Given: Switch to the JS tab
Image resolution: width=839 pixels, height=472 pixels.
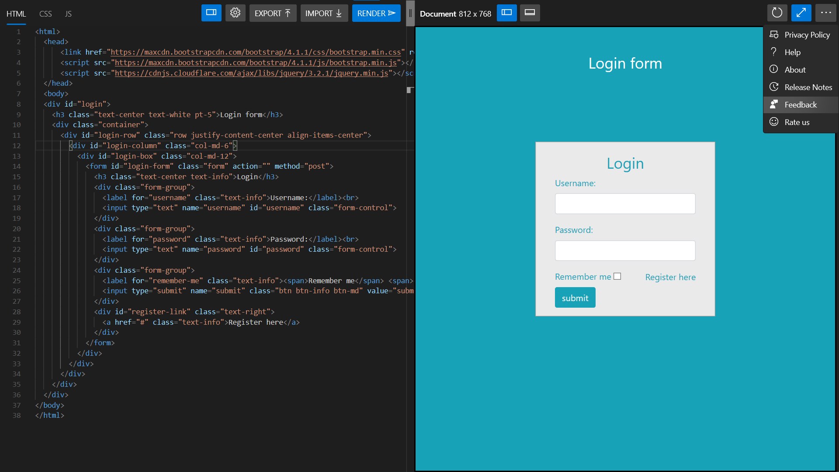Looking at the screenshot, I should [x=68, y=14].
